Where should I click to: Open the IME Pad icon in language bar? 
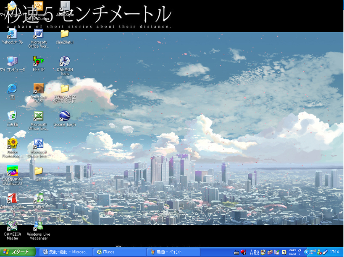(263, 252)
